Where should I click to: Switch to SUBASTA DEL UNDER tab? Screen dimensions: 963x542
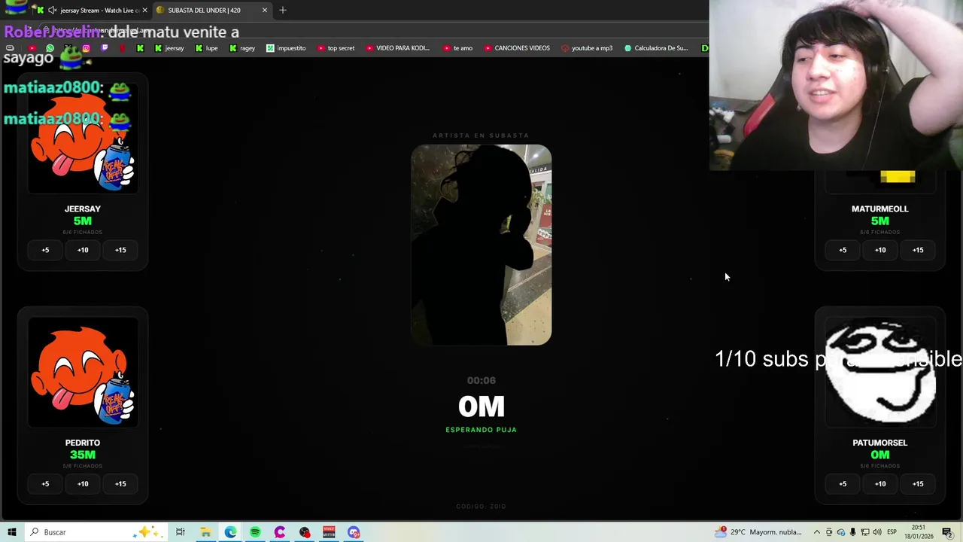(x=211, y=10)
